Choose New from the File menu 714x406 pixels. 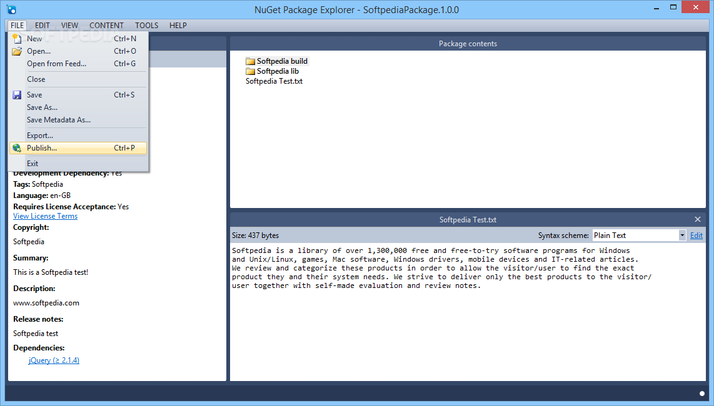coord(78,39)
